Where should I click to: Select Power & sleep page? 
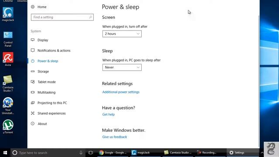pyautogui.click(x=48, y=61)
